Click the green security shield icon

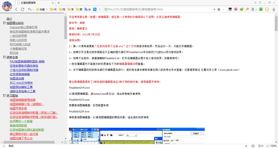pos(106,9)
